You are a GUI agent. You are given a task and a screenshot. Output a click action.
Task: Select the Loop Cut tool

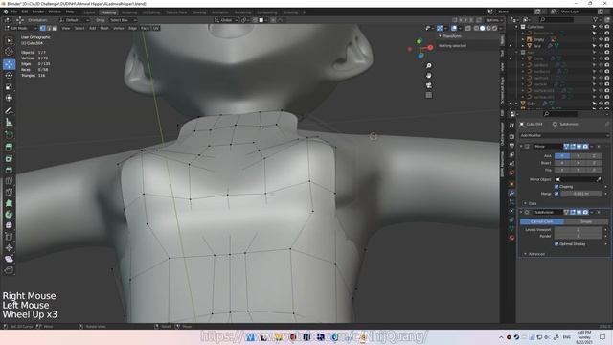(9, 181)
